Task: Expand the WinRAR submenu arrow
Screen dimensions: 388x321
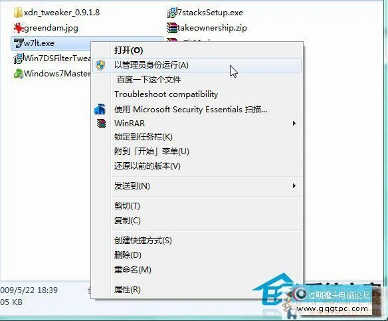Action: [x=294, y=123]
